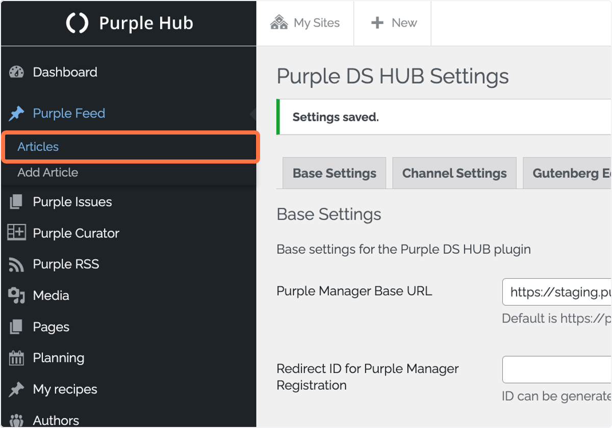Viewport: 612px width, 428px height.
Task: Click the Dashboard gauge icon
Action: tap(16, 72)
